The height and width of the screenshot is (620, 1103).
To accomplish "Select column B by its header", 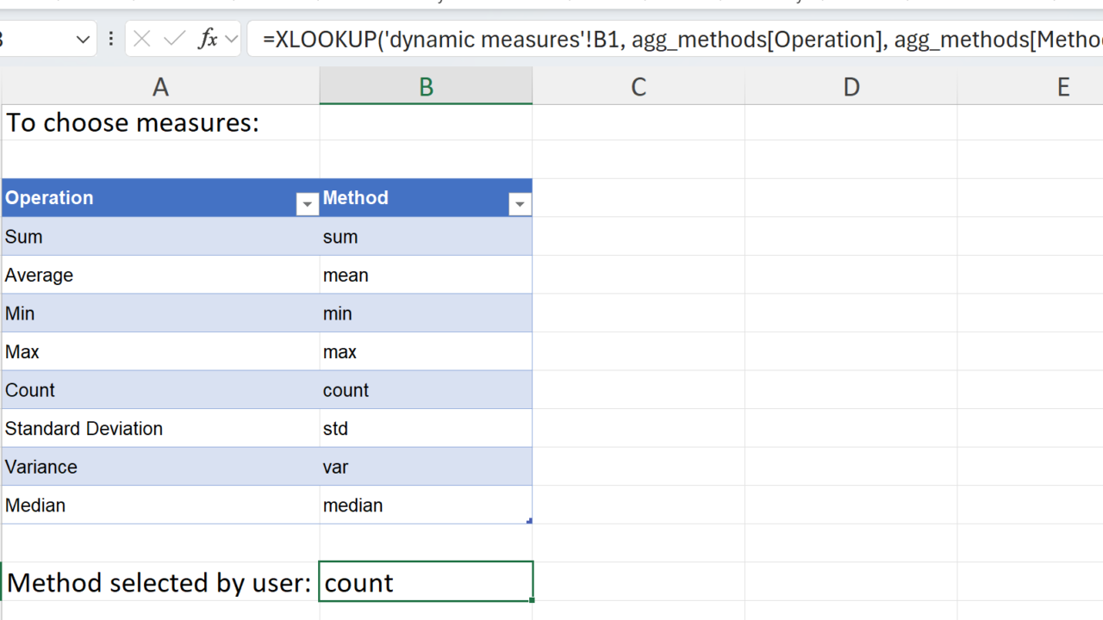I will pyautogui.click(x=426, y=86).
